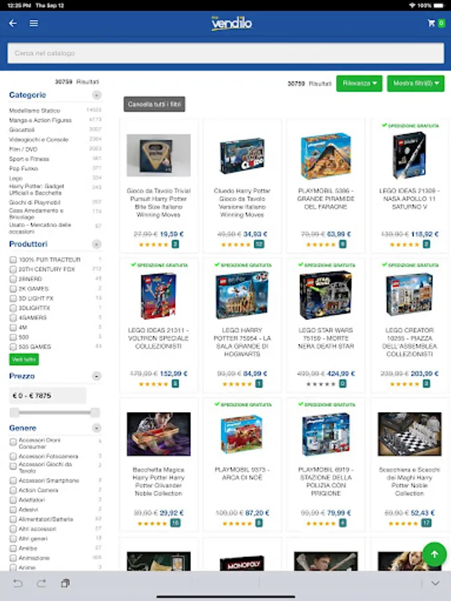Click the catalog search field
Screen dimensions: 451x601
[x=226, y=53]
